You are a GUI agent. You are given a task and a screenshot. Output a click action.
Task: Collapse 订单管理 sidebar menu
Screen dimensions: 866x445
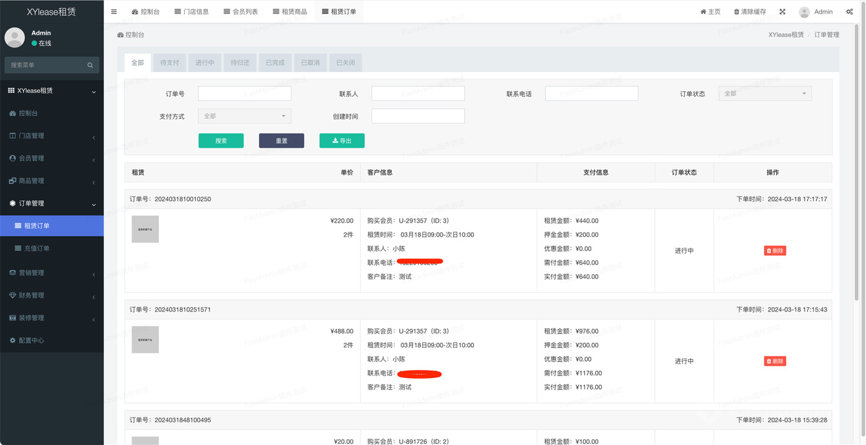click(52, 203)
